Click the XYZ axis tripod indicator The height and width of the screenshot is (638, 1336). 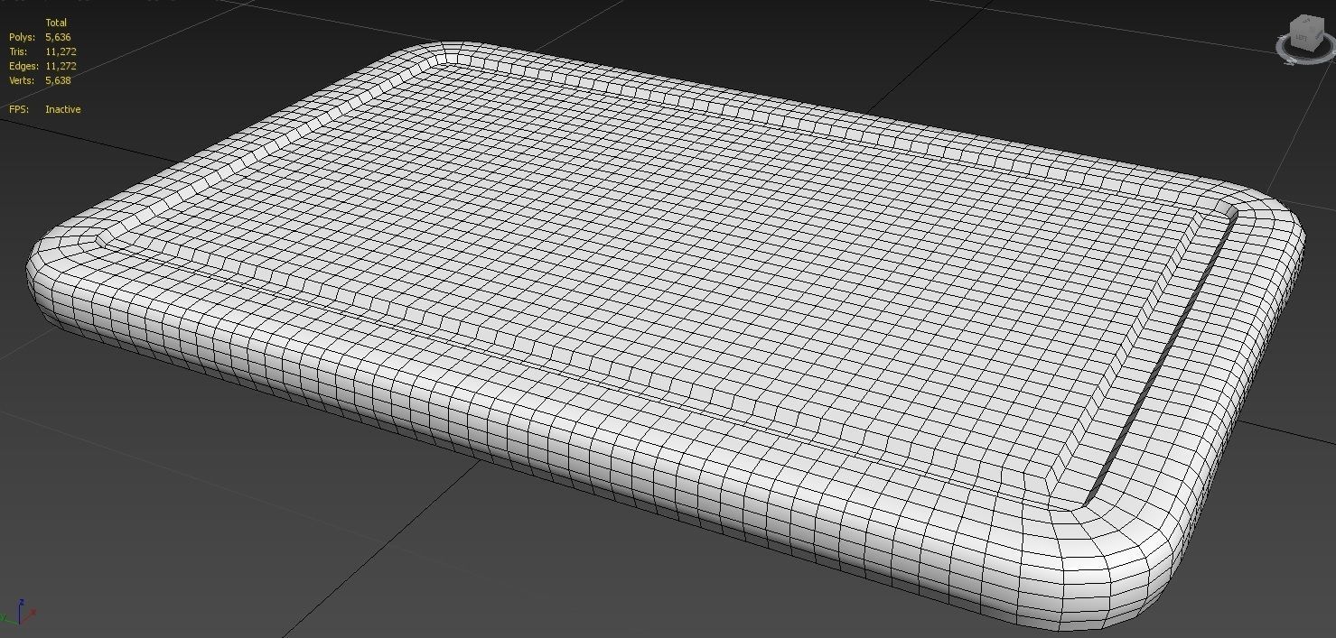point(19,611)
